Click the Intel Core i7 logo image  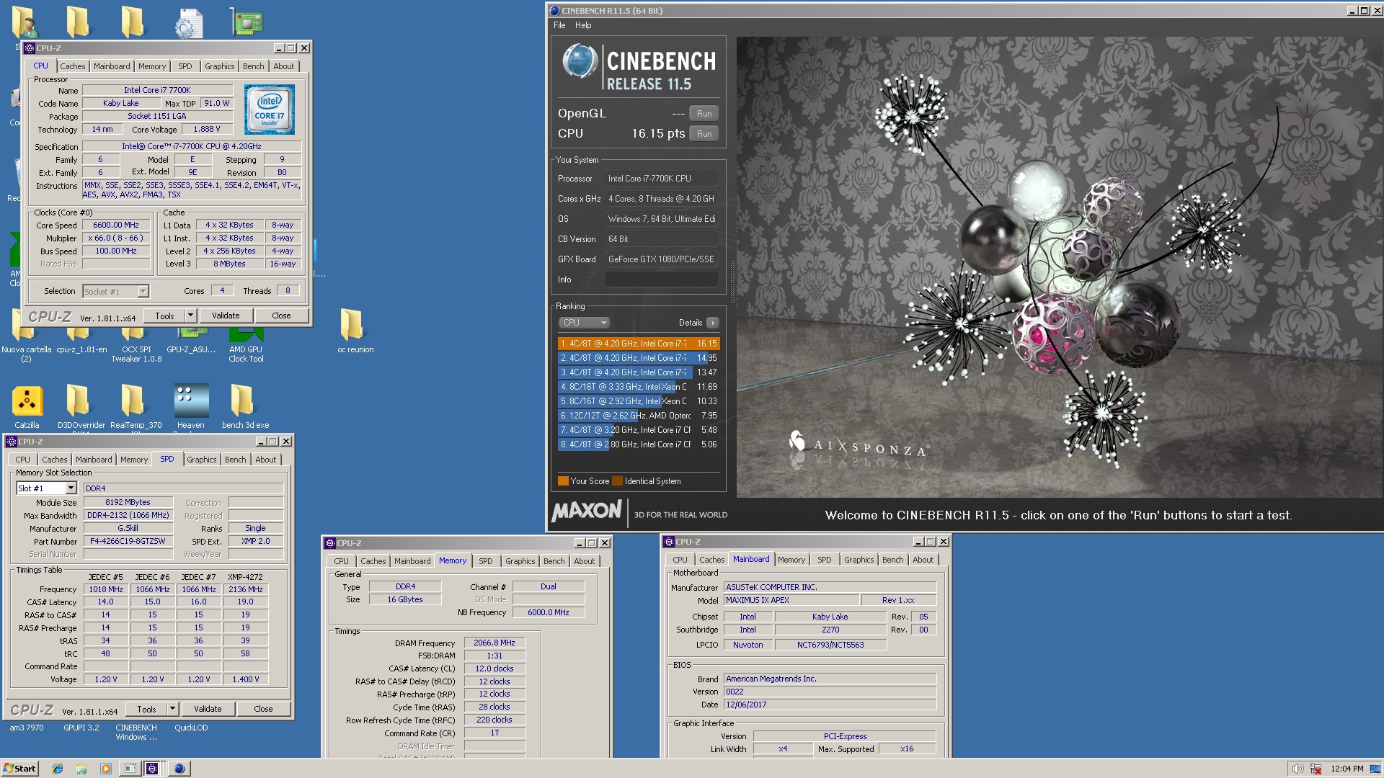point(269,109)
